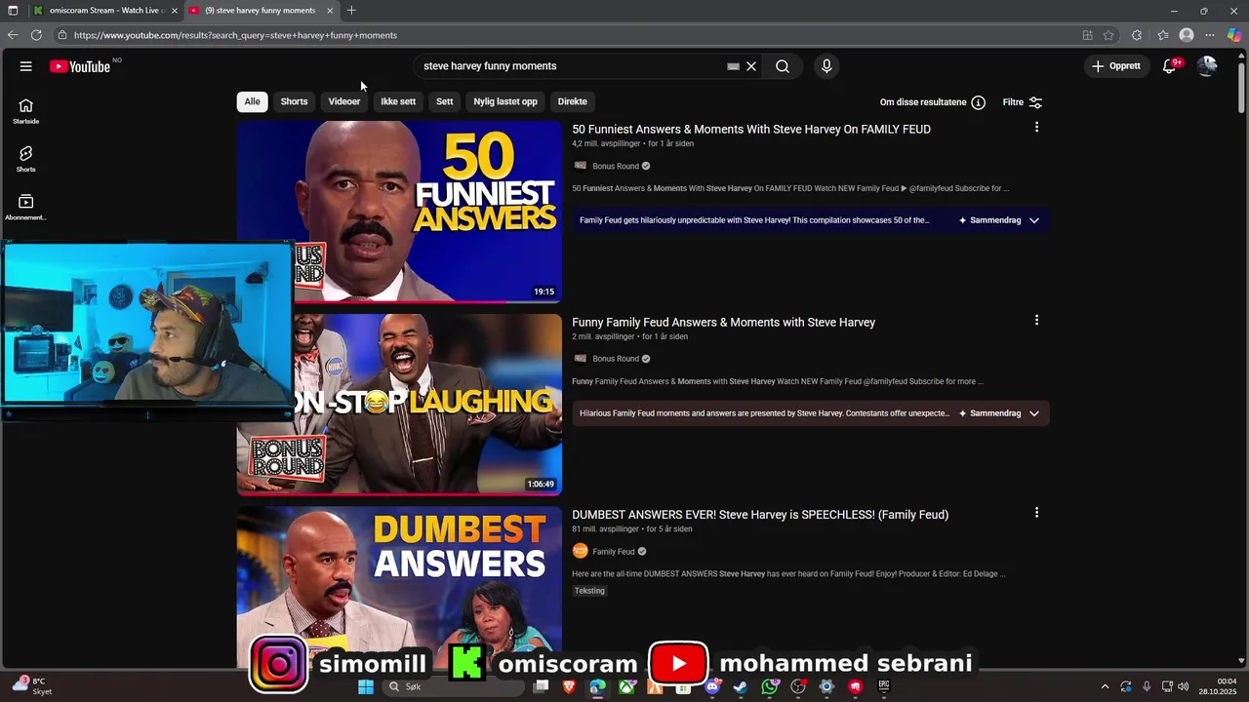Screen dimensions: 1249x702
Task: Click the 50 FUNNIEST ANSWERS thumbnail
Action: [399, 211]
